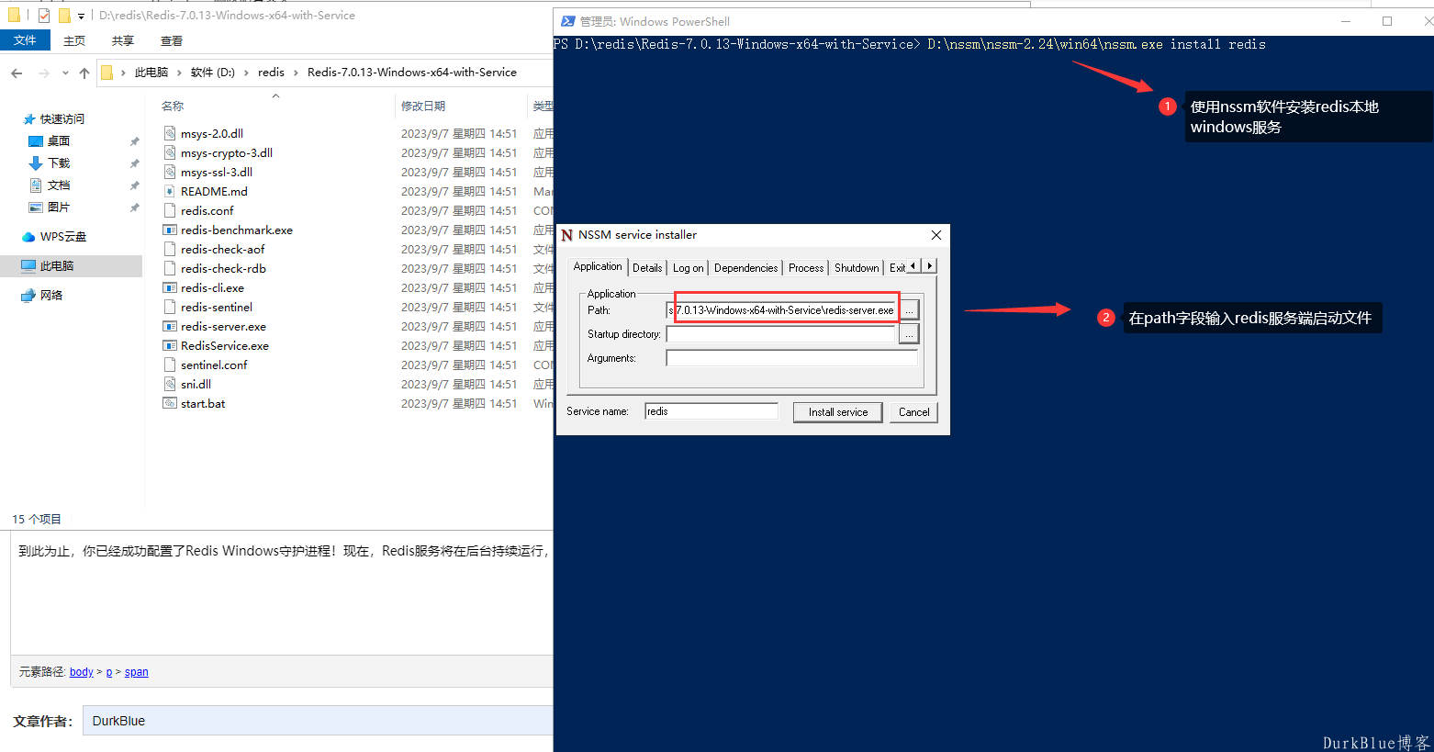Click the RedisService.exe file icon
Screen dimensions: 1434x752
170,345
